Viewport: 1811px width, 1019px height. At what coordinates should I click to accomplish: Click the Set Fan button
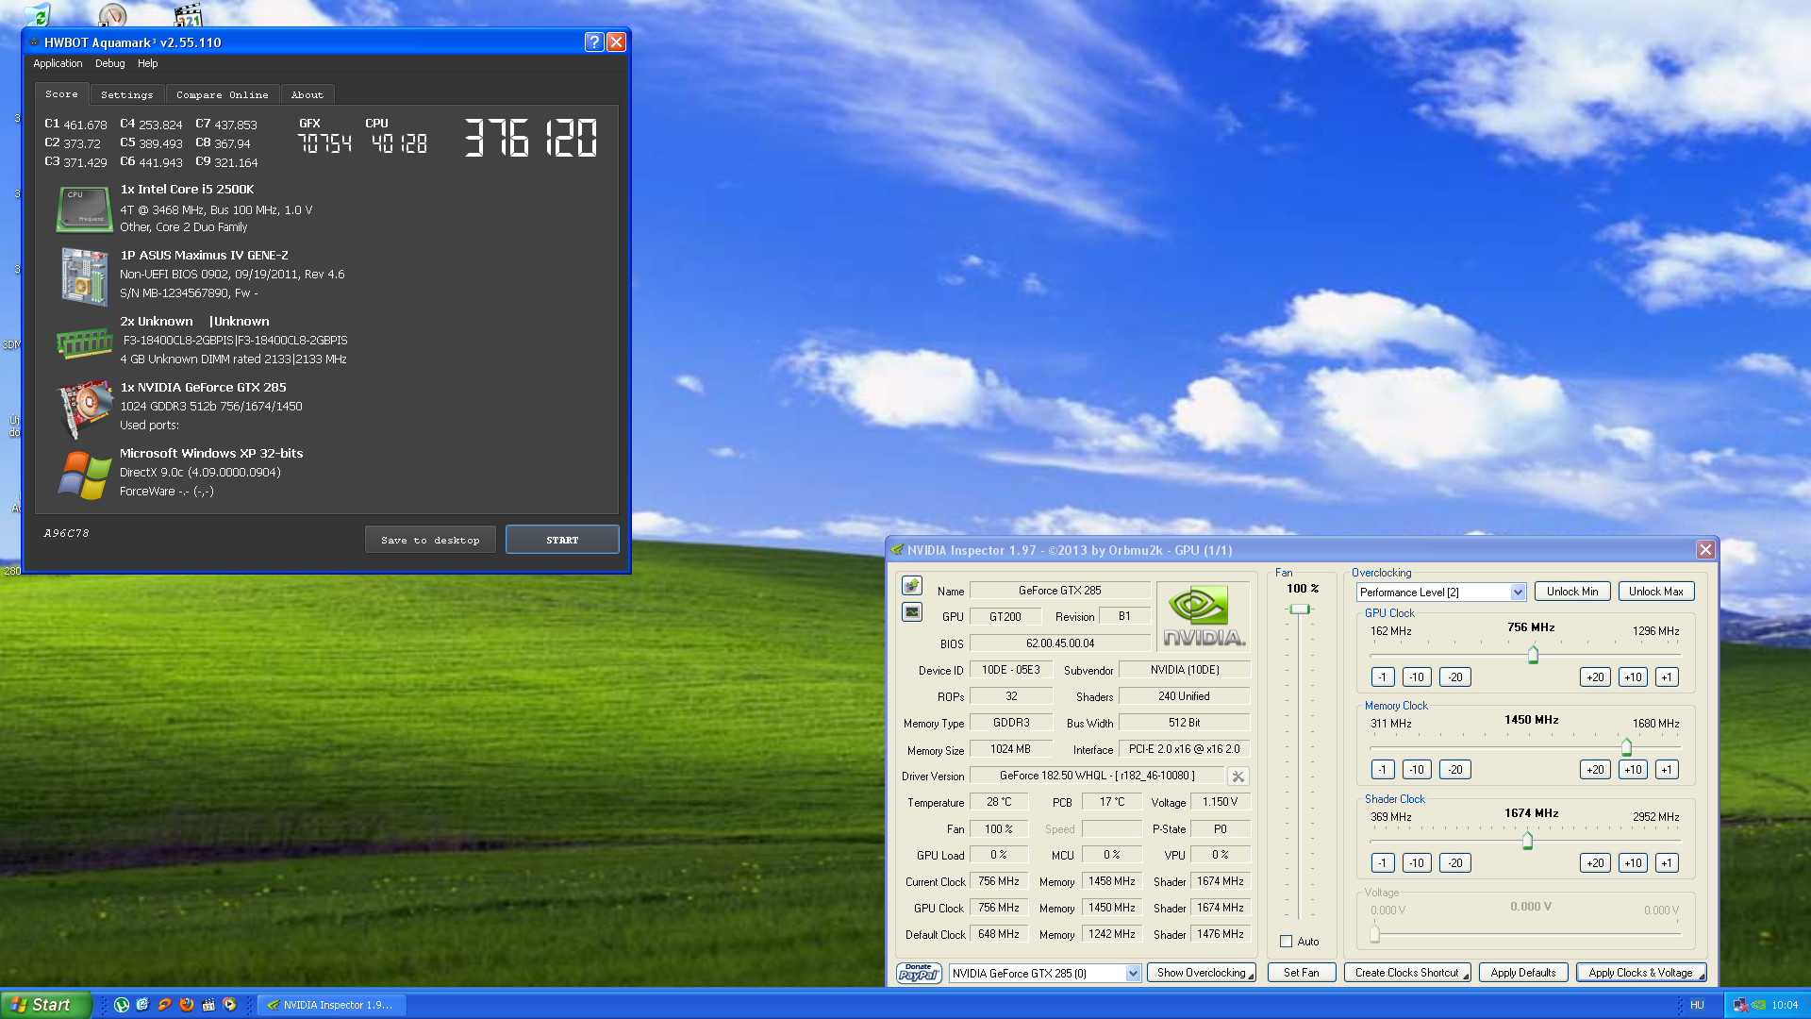(x=1301, y=973)
